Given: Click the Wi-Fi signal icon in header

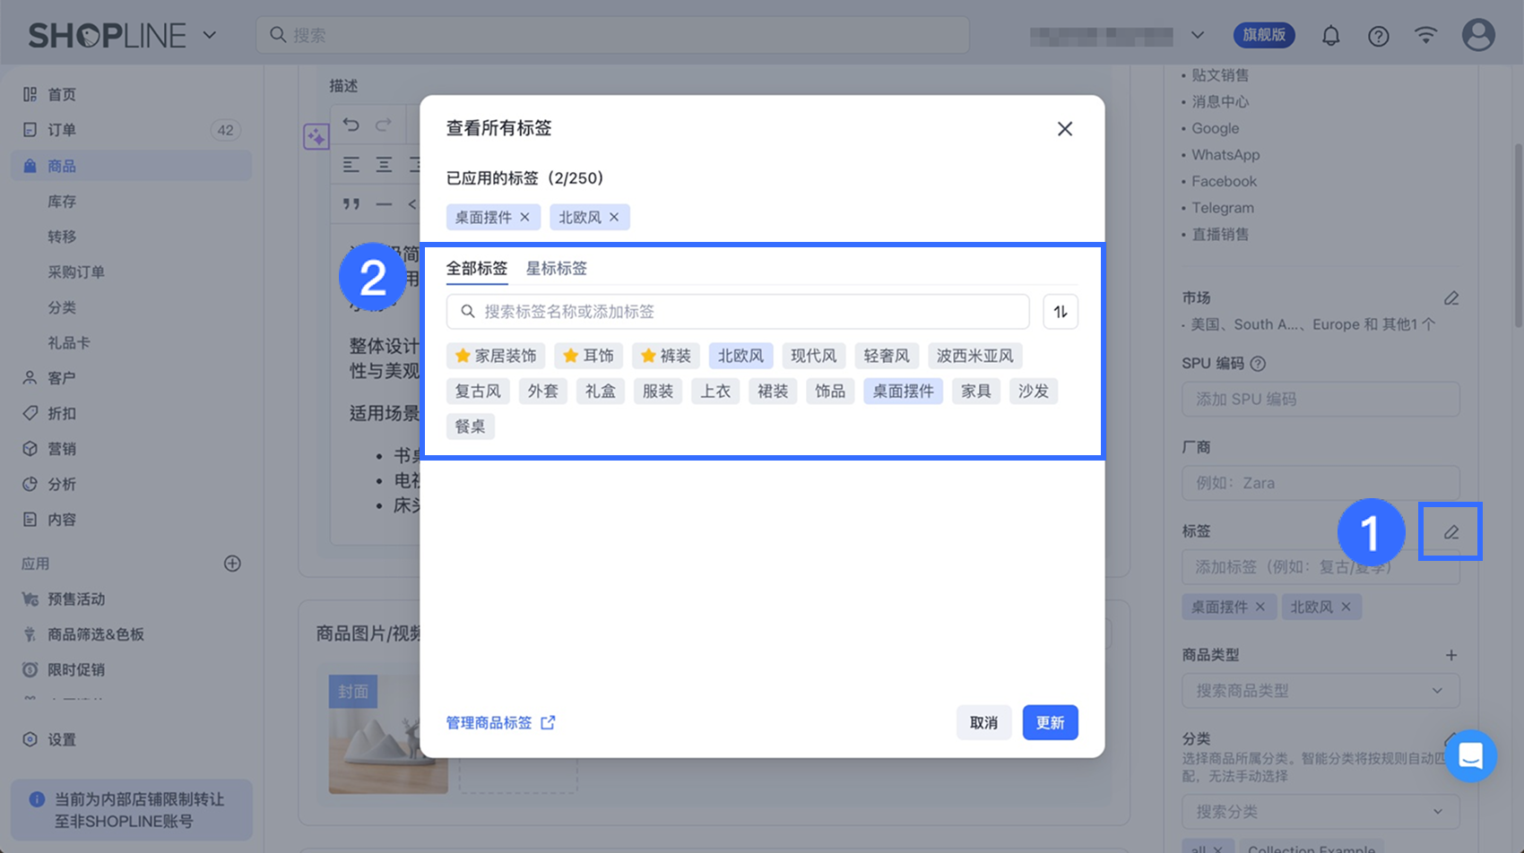Looking at the screenshot, I should click(1425, 35).
